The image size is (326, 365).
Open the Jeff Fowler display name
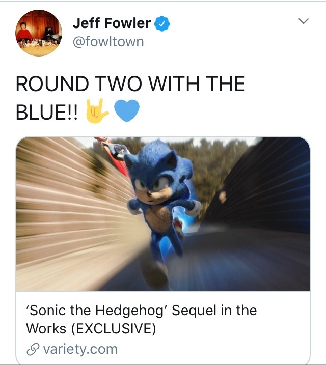tap(112, 23)
